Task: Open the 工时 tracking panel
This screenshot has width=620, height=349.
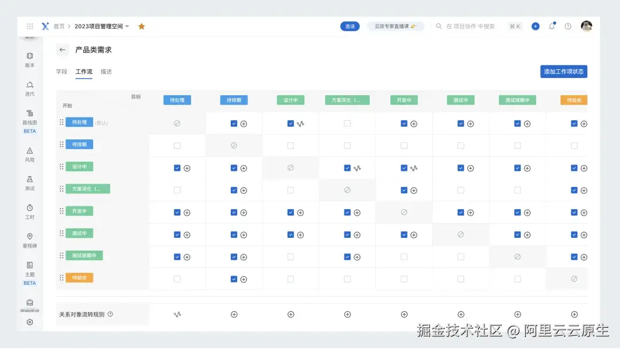Action: (29, 211)
